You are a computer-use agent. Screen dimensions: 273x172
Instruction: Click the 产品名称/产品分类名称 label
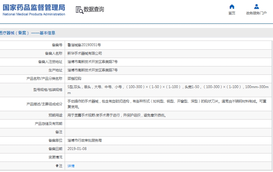[44, 79]
